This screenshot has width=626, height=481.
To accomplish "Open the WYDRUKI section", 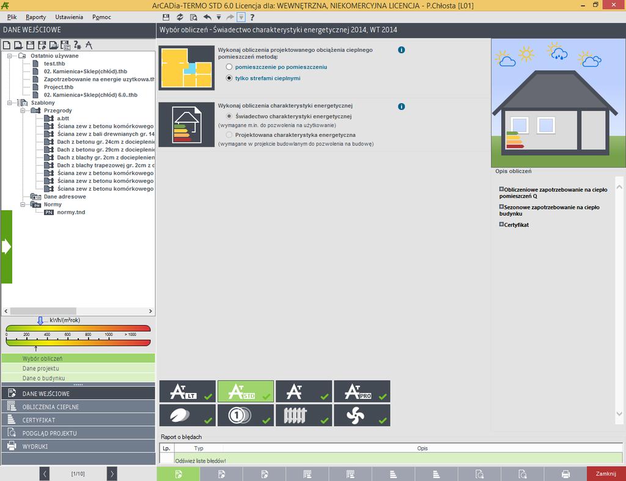I will (x=78, y=446).
